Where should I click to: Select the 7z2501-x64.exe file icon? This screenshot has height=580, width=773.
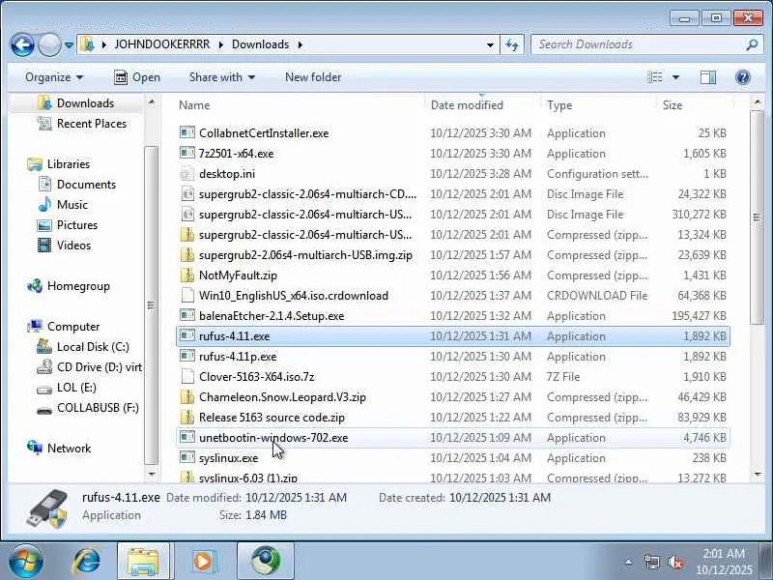187,153
